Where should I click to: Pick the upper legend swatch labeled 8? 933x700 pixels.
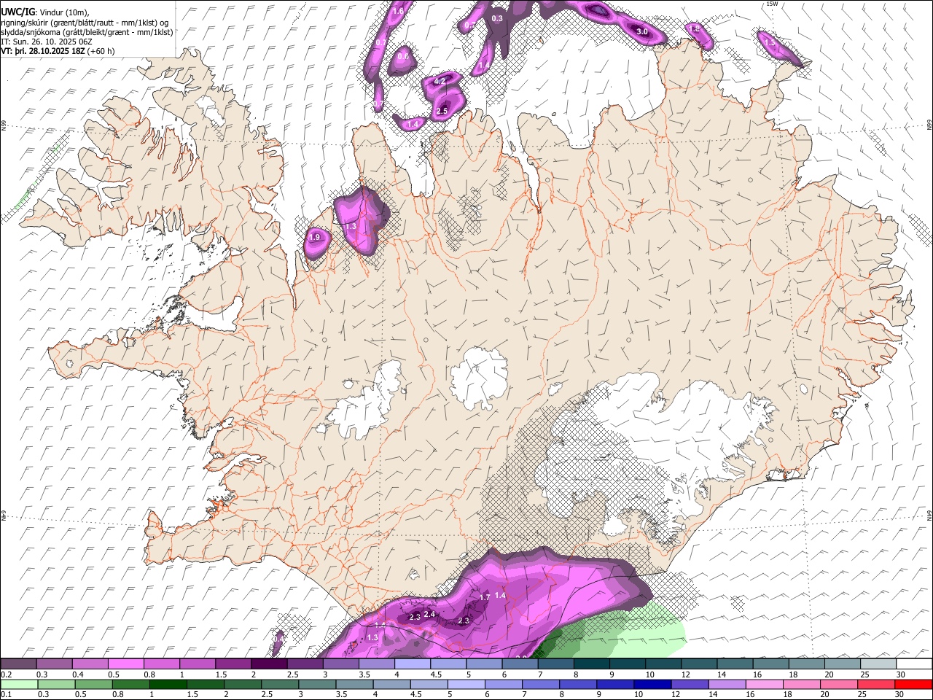[592, 664]
